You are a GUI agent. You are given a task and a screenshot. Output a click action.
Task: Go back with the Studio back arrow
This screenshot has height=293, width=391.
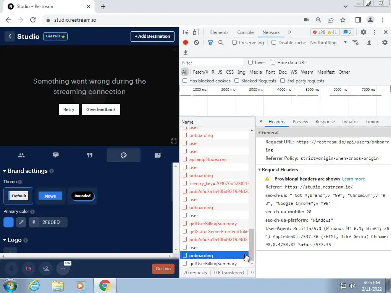click(x=10, y=36)
